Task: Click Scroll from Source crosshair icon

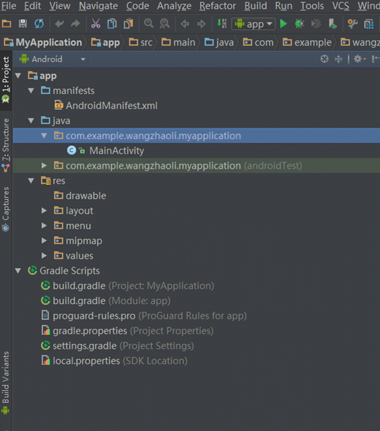Action: coord(324,59)
